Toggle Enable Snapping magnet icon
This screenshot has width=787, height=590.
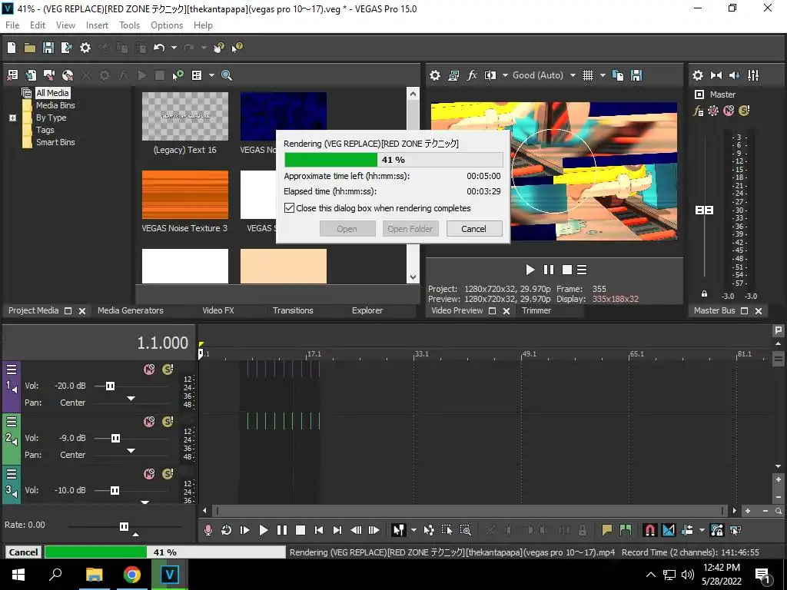click(x=649, y=530)
